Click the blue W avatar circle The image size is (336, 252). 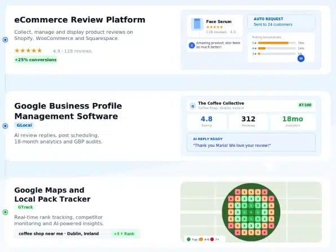click(x=301, y=58)
